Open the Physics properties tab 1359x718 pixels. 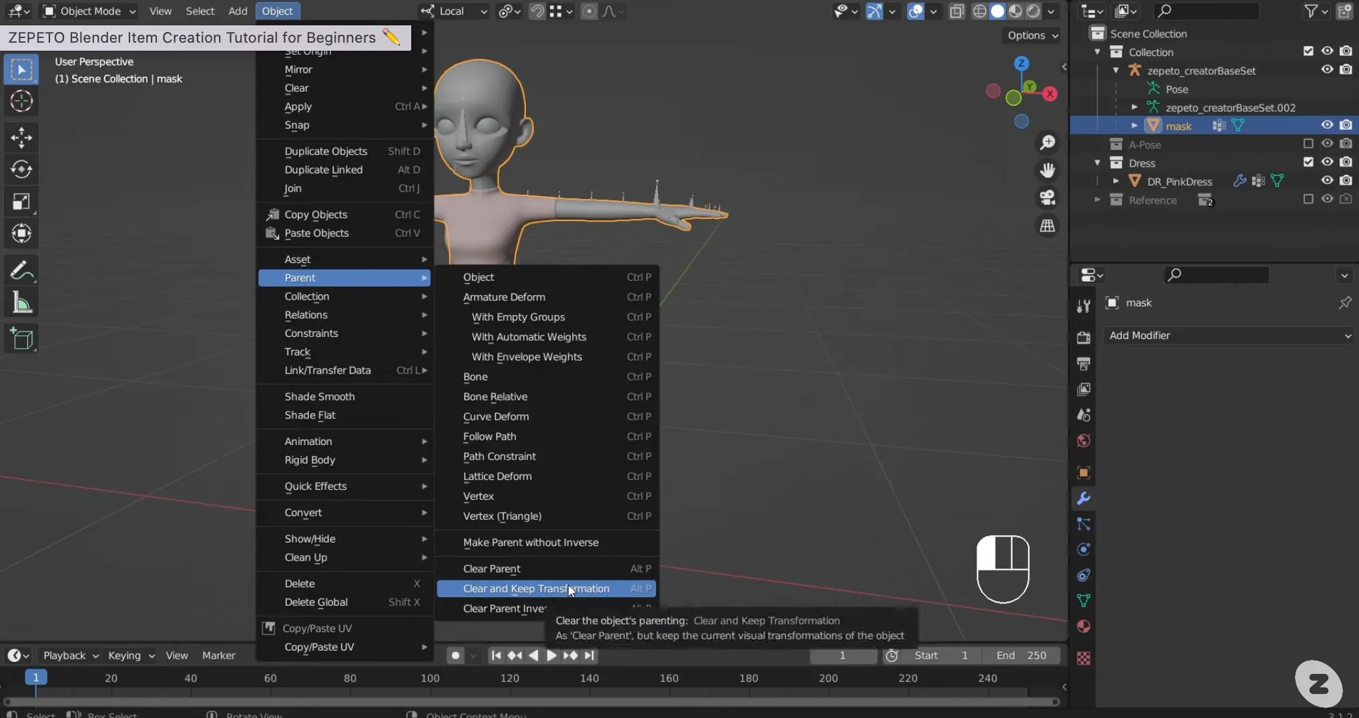click(1083, 550)
